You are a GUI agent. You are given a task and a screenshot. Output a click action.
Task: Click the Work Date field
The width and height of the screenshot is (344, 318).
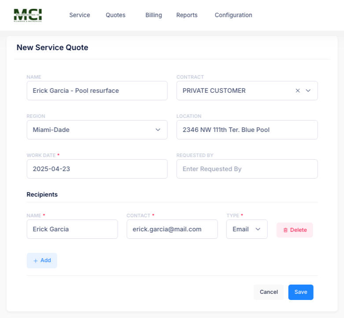[x=97, y=169]
